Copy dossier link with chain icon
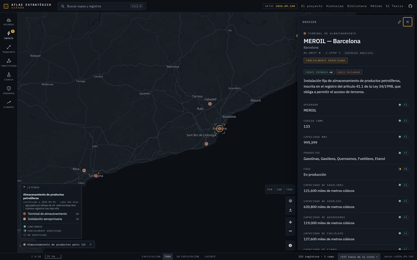417x260 pixels. [399, 22]
